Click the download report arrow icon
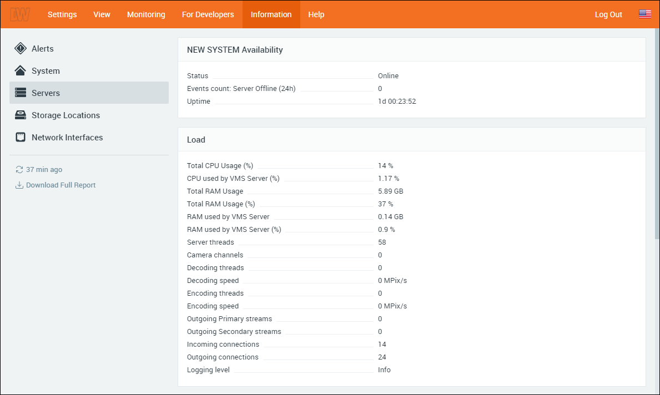 pyautogui.click(x=19, y=185)
